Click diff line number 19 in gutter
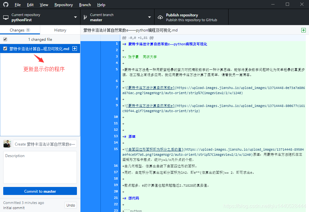 (116, 185)
